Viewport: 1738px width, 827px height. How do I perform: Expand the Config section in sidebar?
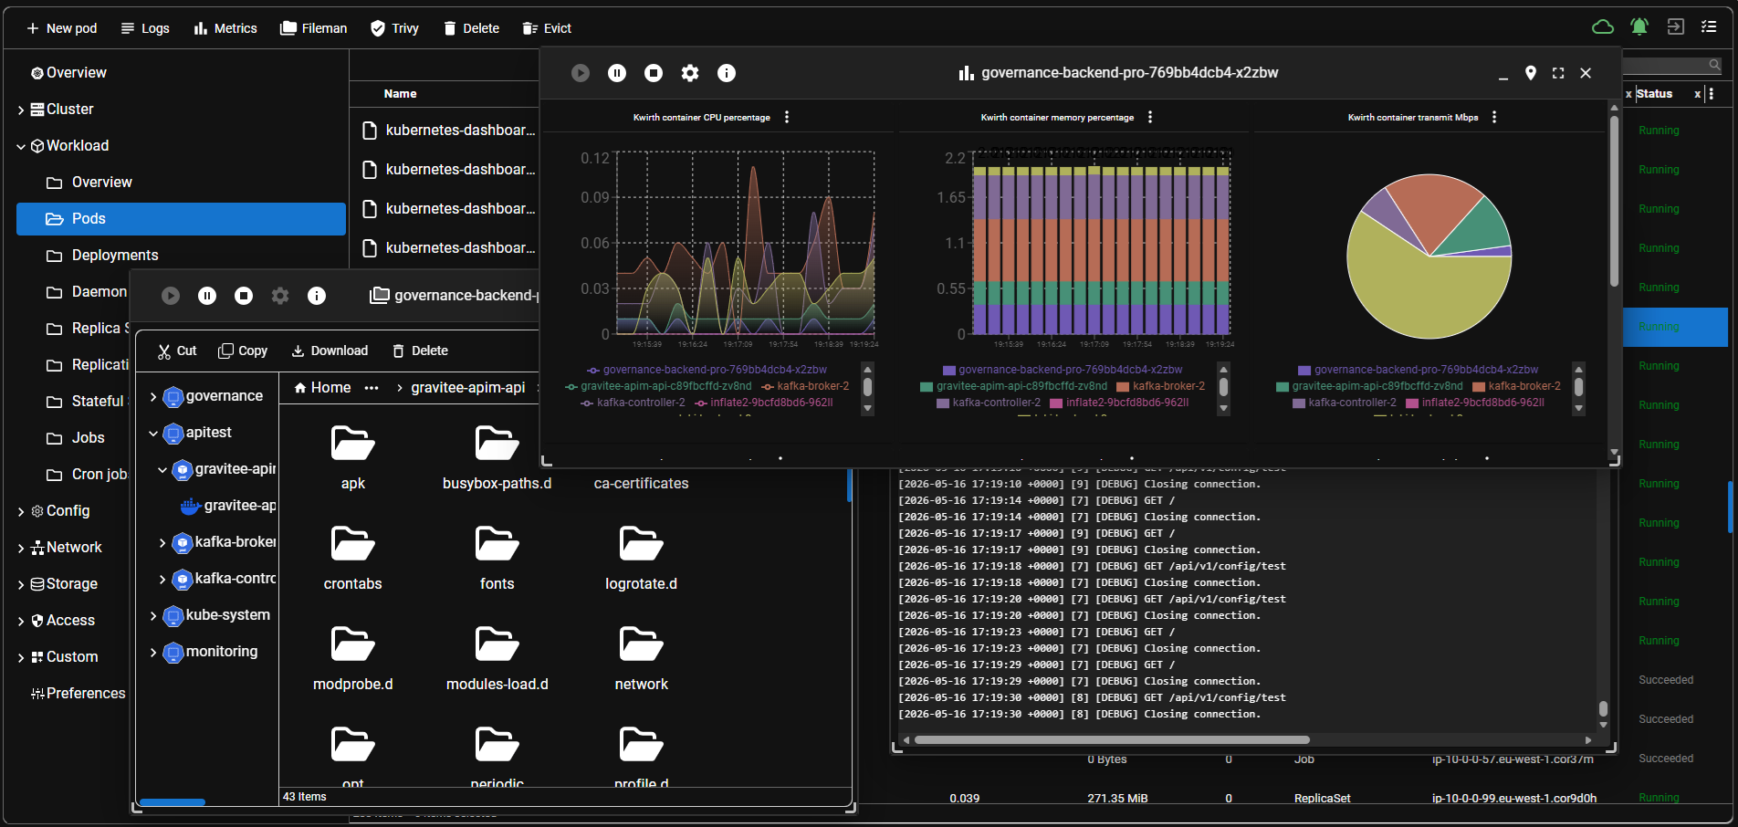(21, 511)
